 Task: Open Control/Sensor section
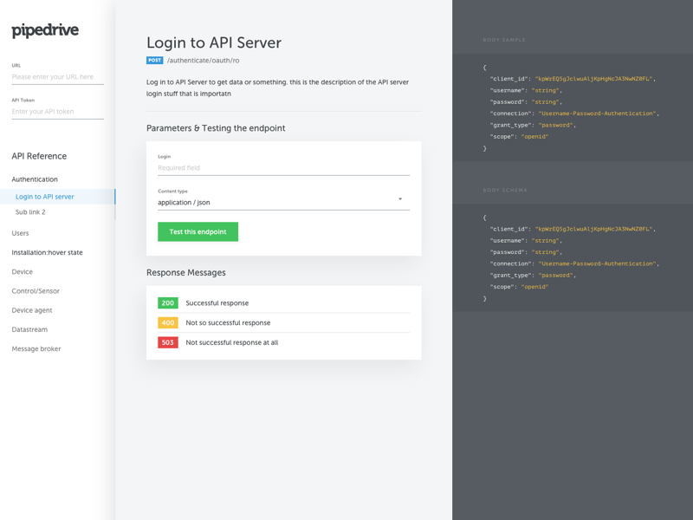click(36, 291)
